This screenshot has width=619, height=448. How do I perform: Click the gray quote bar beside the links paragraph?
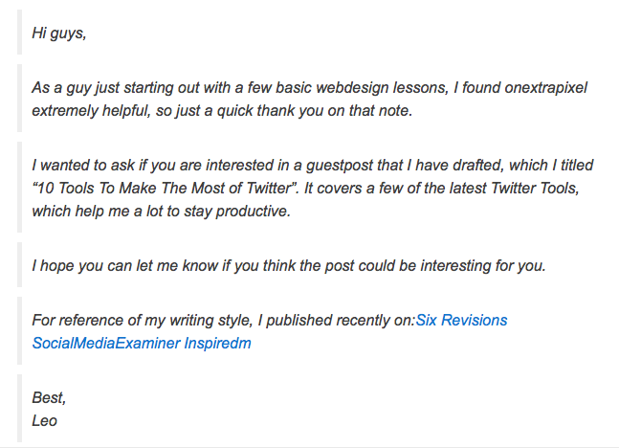[x=19, y=330]
